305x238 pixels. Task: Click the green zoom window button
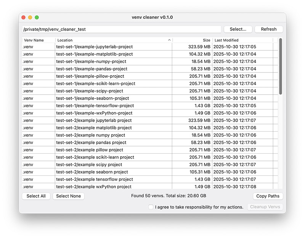[x=37, y=18]
